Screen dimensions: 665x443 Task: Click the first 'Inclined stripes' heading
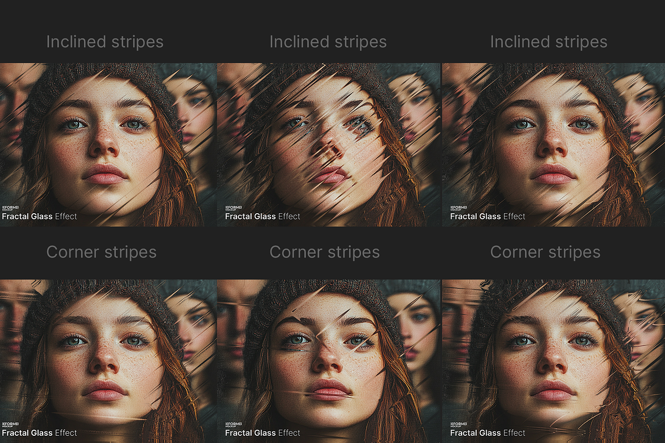tap(105, 42)
